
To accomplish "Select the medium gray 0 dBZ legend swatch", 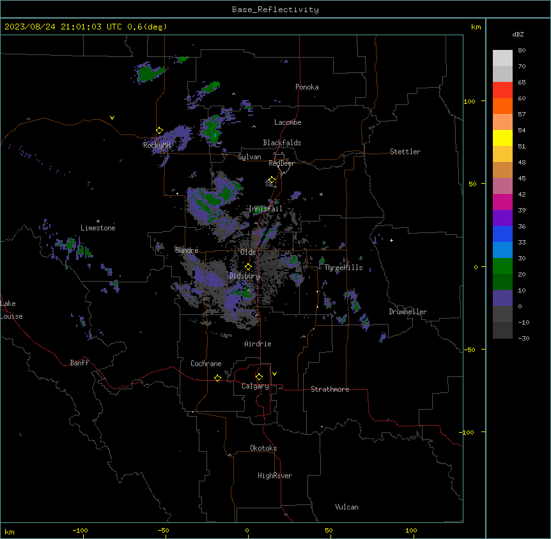I will click(502, 314).
